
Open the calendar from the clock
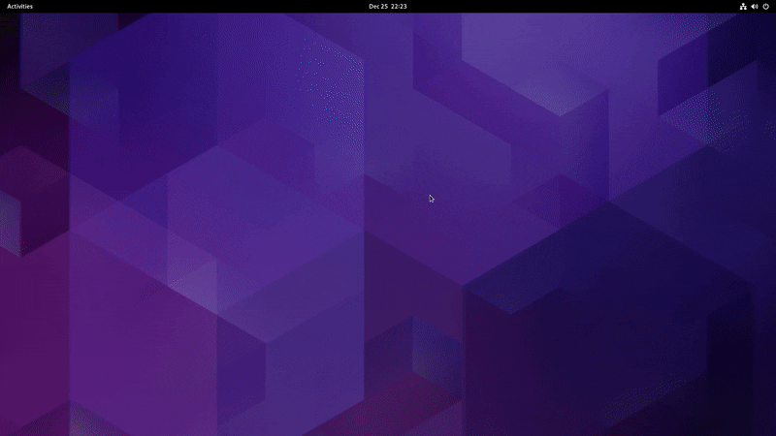click(387, 6)
